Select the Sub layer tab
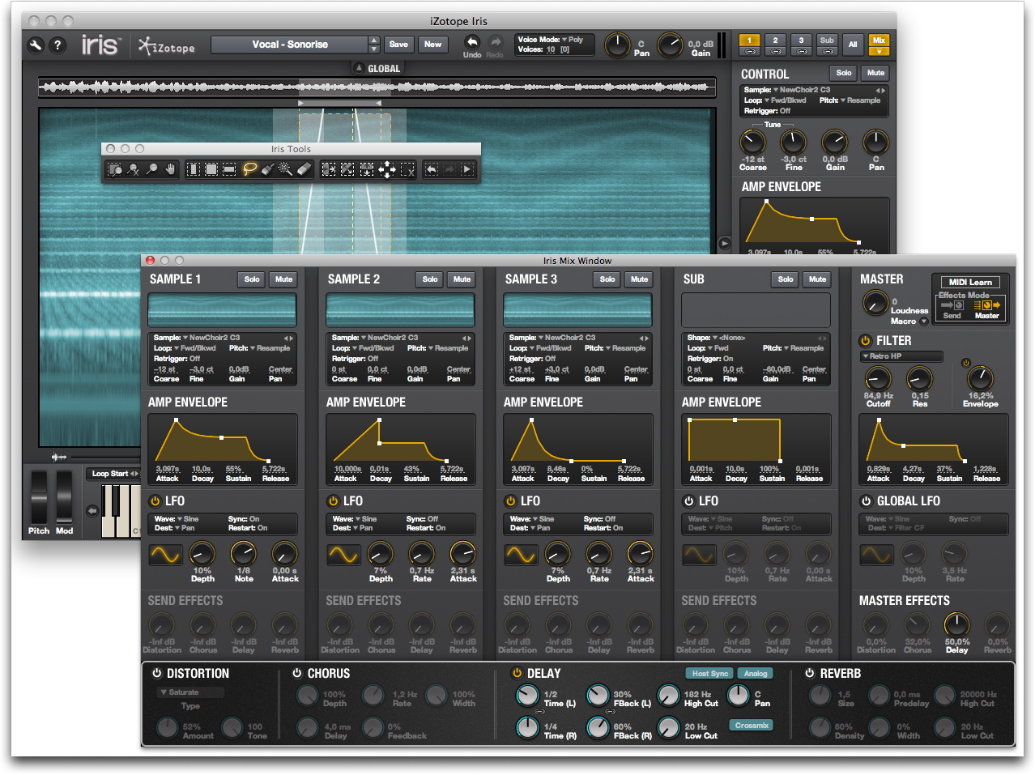The width and height of the screenshot is (1035, 775). click(x=827, y=40)
